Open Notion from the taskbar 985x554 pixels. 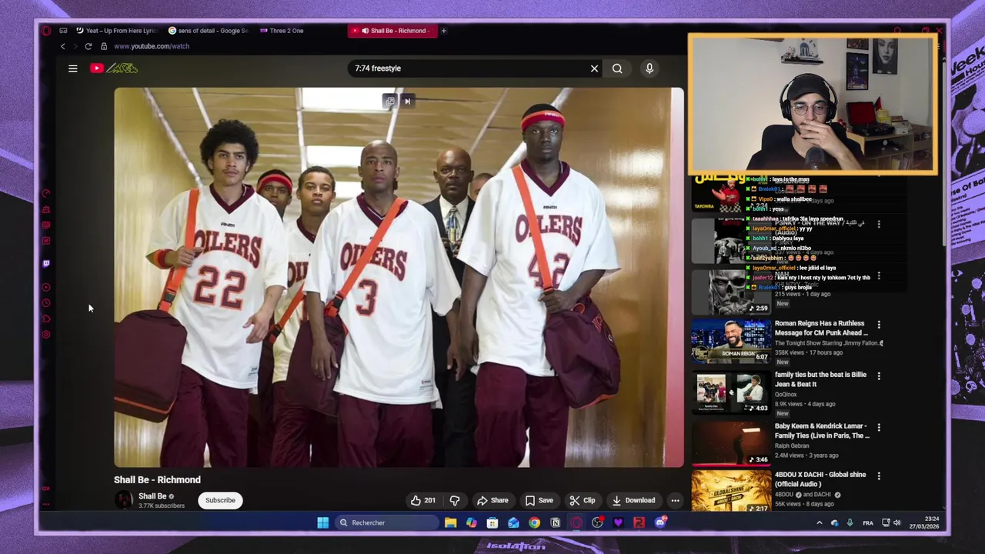click(x=555, y=522)
